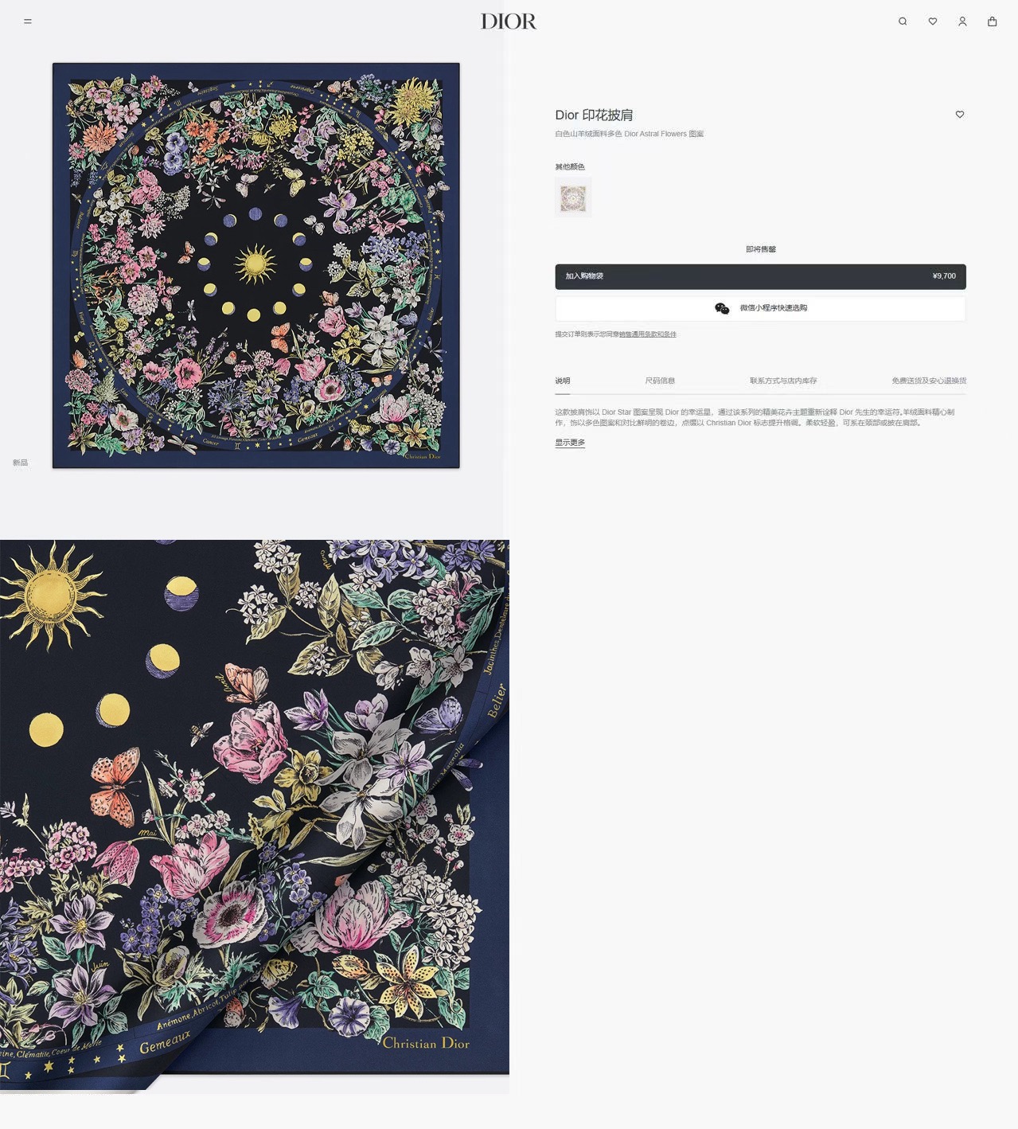This screenshot has height=1129, width=1018.
Task: Click the DIOR logo
Action: point(509,21)
